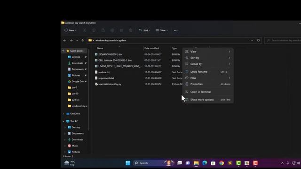Image resolution: width=301 pixels, height=169 pixels.
Task: Refresh the folder view
Action: [x=258, y=40]
